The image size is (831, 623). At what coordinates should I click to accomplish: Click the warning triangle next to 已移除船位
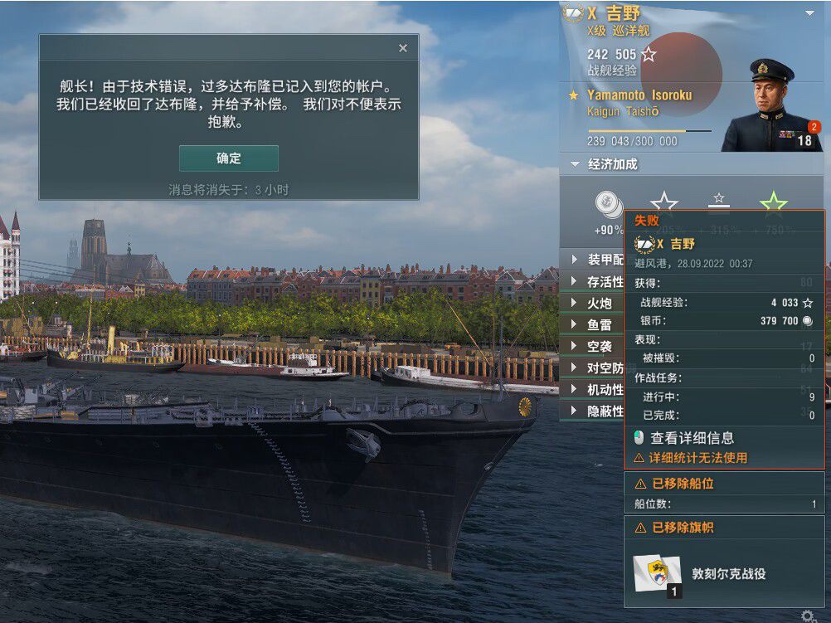(x=640, y=484)
